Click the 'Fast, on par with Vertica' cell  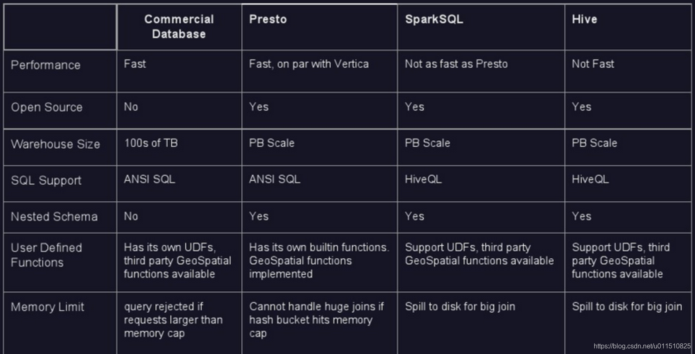tap(319, 71)
